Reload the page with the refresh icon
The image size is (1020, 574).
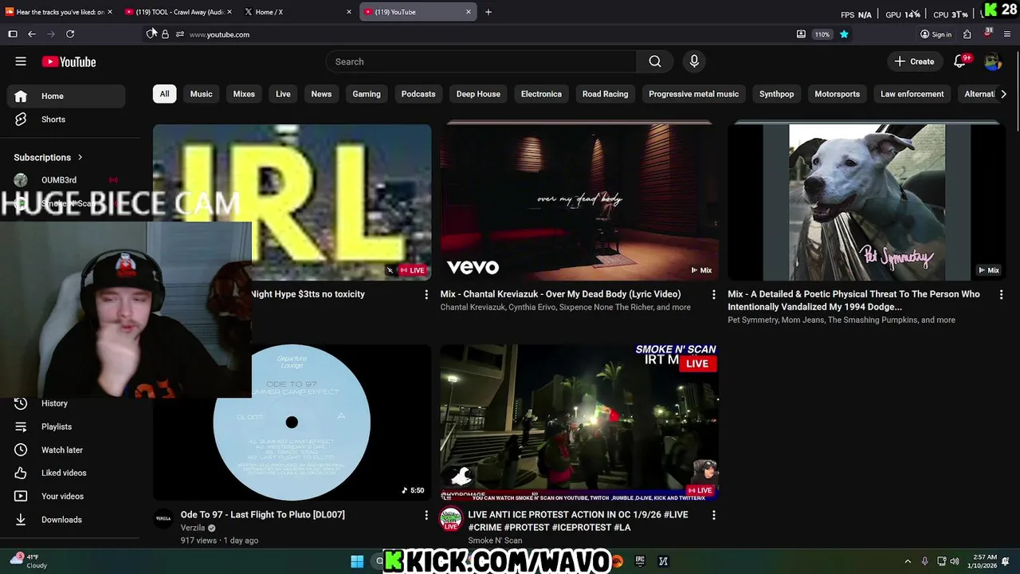[x=70, y=34]
